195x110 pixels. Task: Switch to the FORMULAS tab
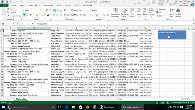click(x=49, y=5)
